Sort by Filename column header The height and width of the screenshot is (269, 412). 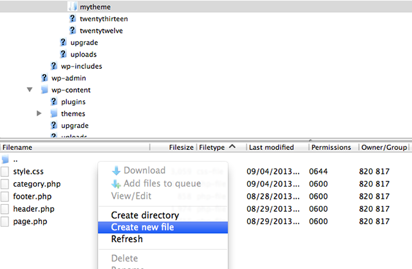(75, 147)
